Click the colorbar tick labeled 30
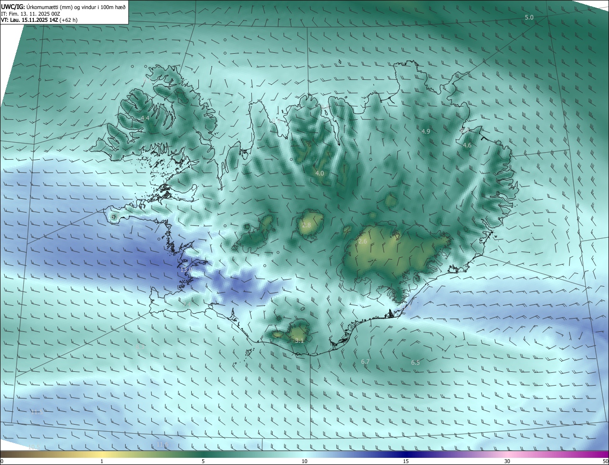Screen dimensions: 609x465 coord(507,461)
